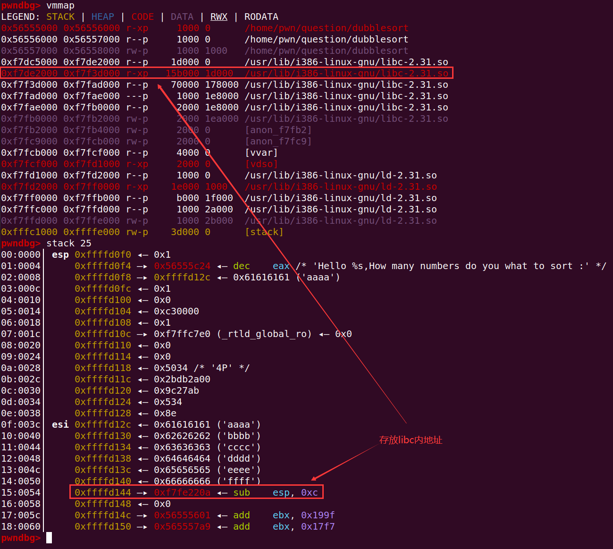Click value 0x63636363 ('cccc')
Screen dimensions: 613x549
(208, 448)
